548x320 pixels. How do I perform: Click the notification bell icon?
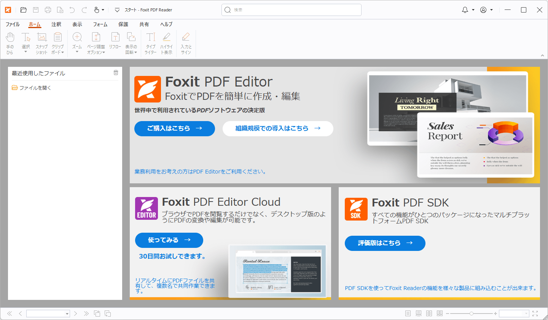tap(465, 10)
